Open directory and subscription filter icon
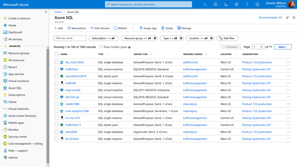Viewport: 297px width, 167px height. coord(216,4)
